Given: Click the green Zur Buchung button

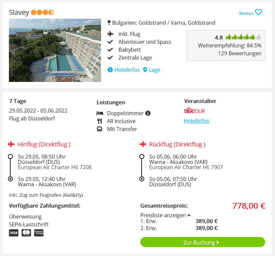Looking at the screenshot, I should tap(203, 242).
